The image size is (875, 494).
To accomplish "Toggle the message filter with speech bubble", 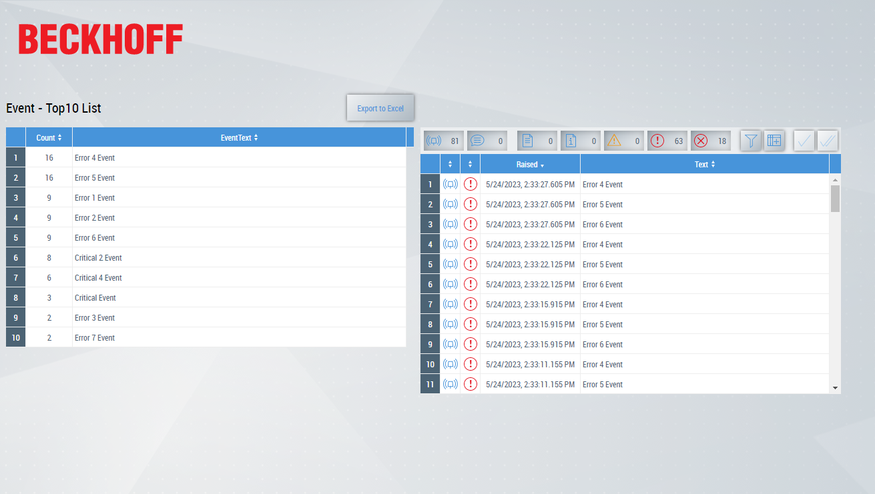I will (x=487, y=141).
